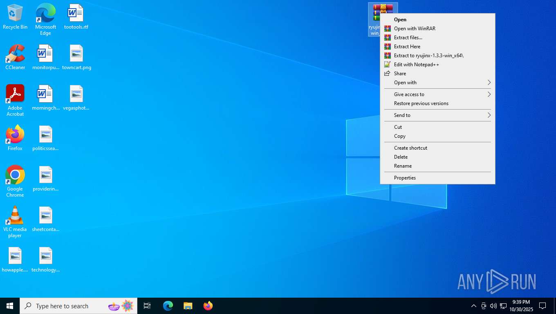Select the CCleaner desktop shortcut
The height and width of the screenshot is (314, 556).
15,57
